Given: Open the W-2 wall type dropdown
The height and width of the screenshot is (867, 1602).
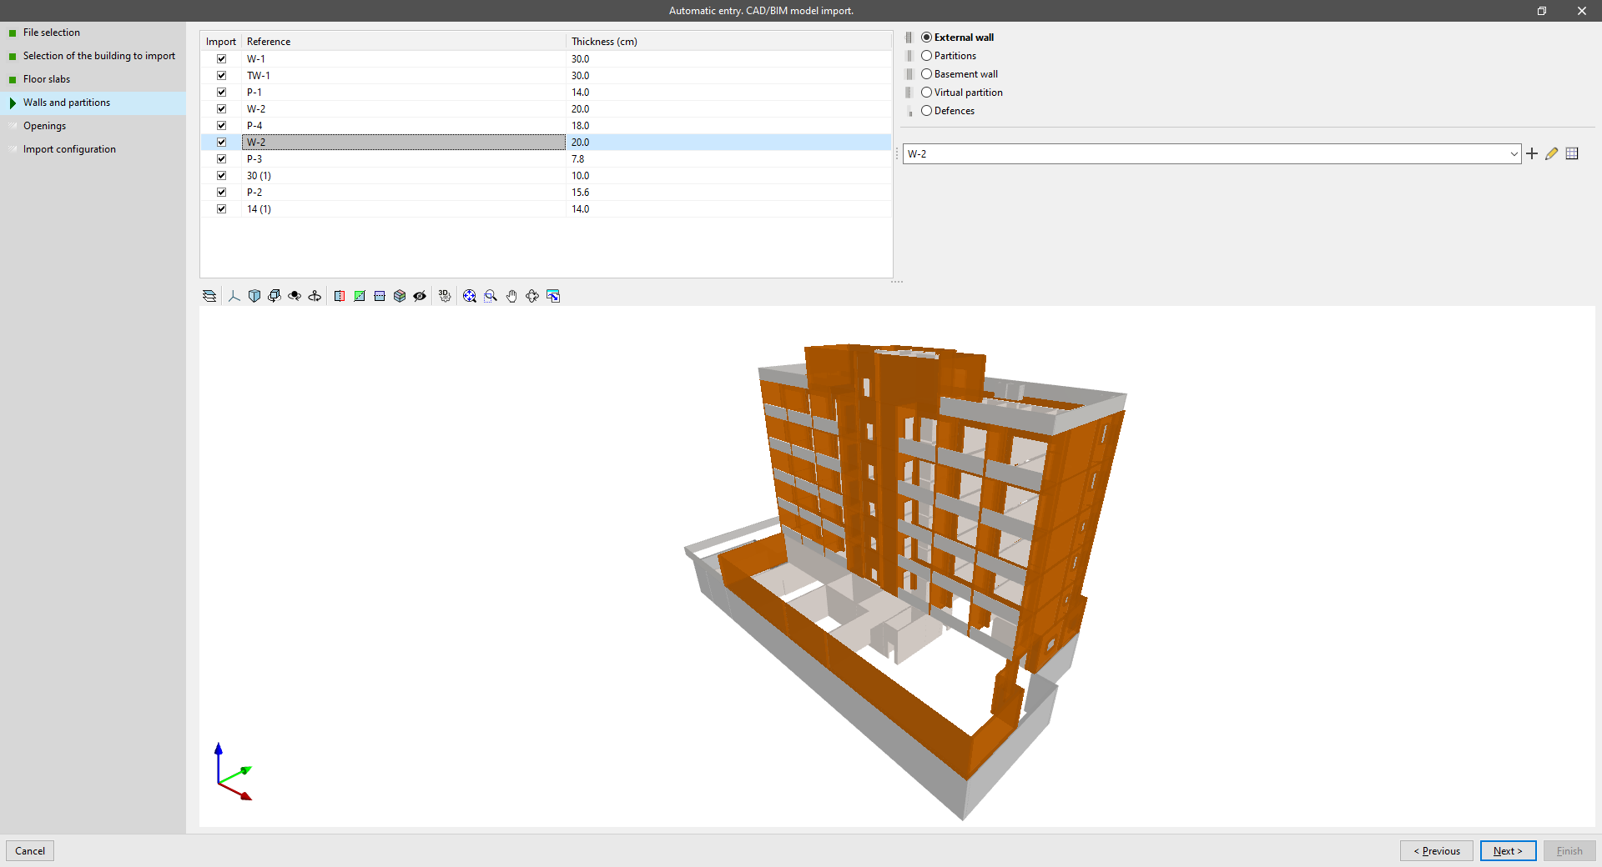Looking at the screenshot, I should coord(1514,153).
